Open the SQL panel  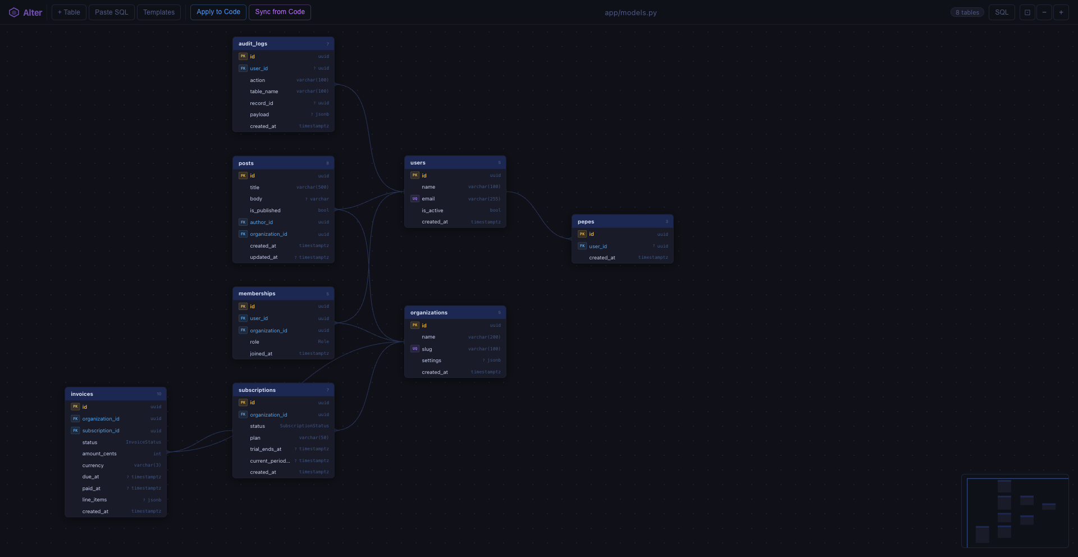[1002, 12]
